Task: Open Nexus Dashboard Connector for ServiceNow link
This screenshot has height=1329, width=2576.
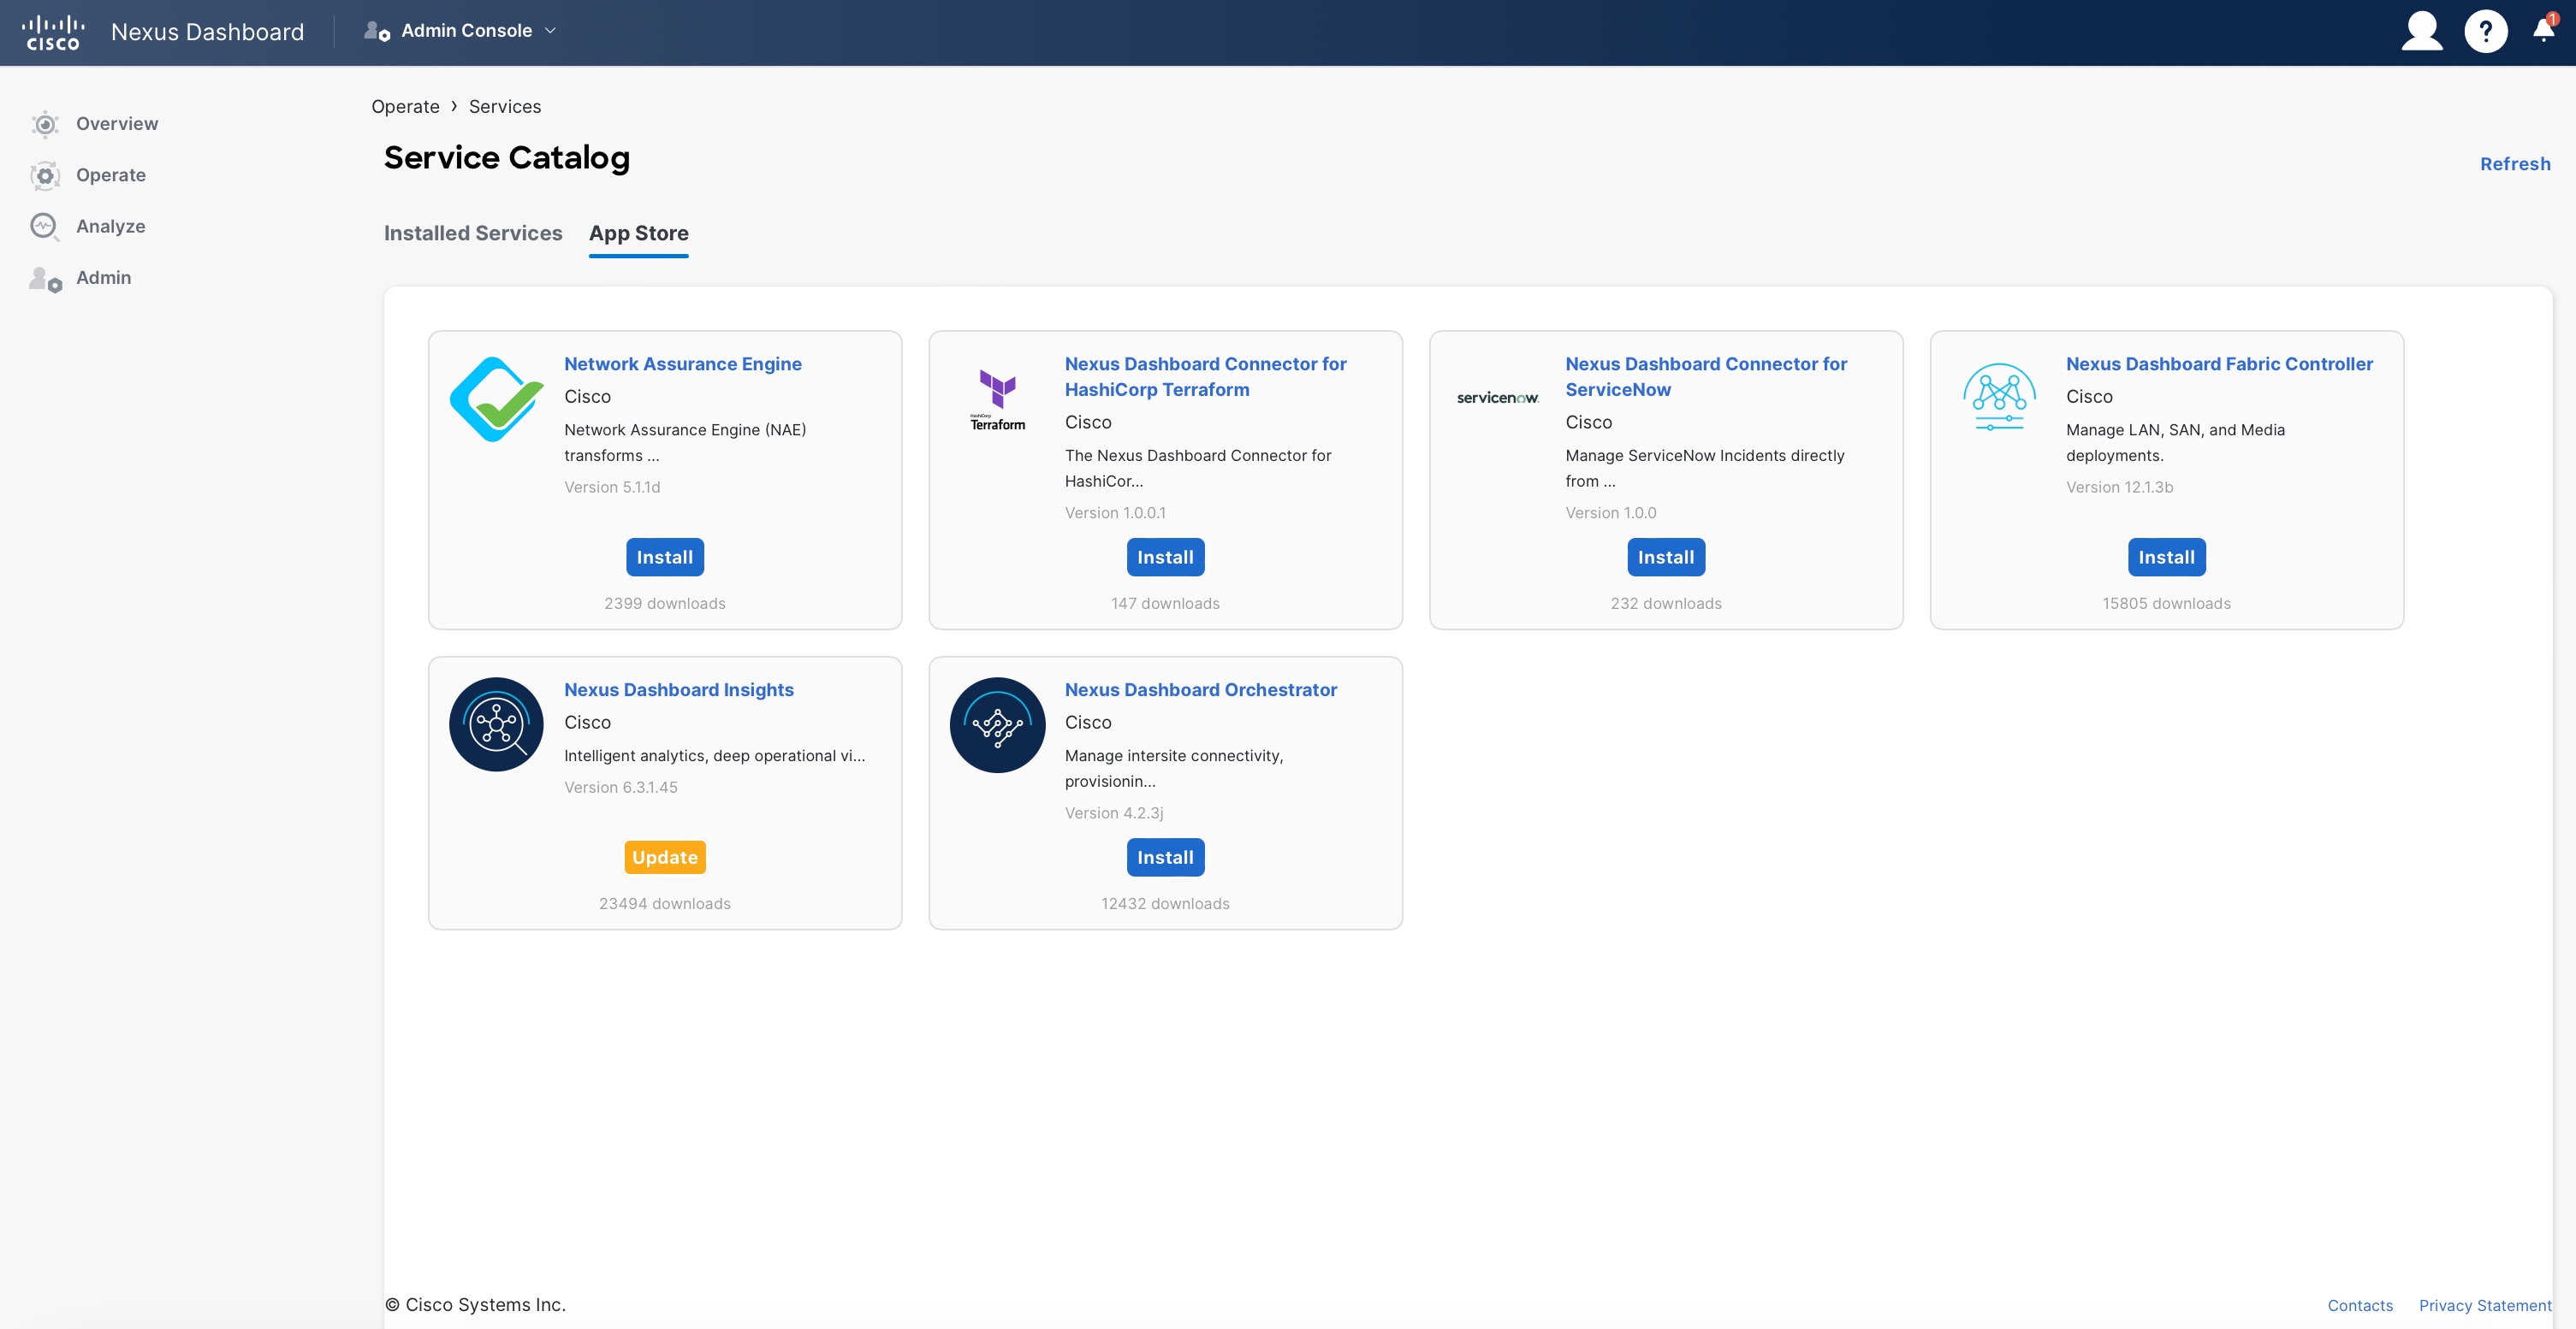Action: (x=1706, y=378)
